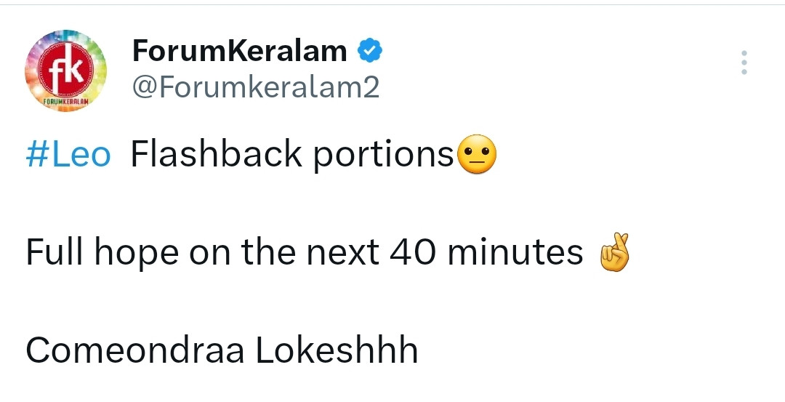Image resolution: width=785 pixels, height=402 pixels.
Task: Click the word 'hope' in the tweet
Action: coord(137,254)
